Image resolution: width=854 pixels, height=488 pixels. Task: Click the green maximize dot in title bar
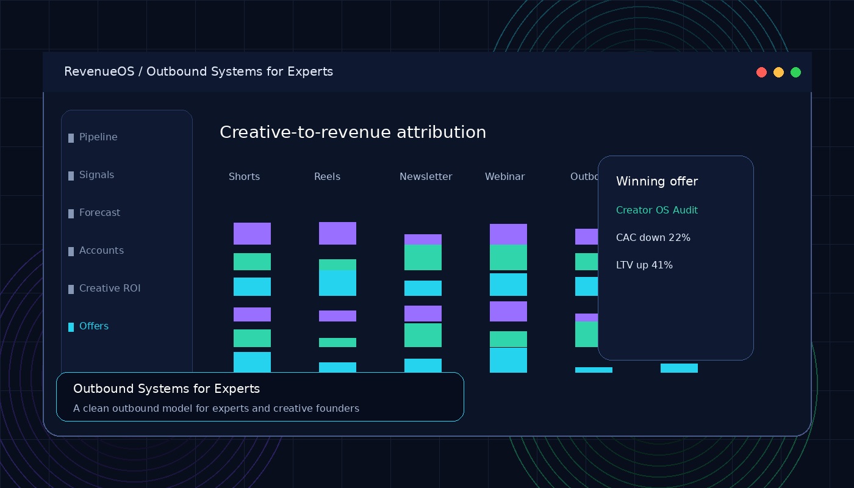click(795, 73)
